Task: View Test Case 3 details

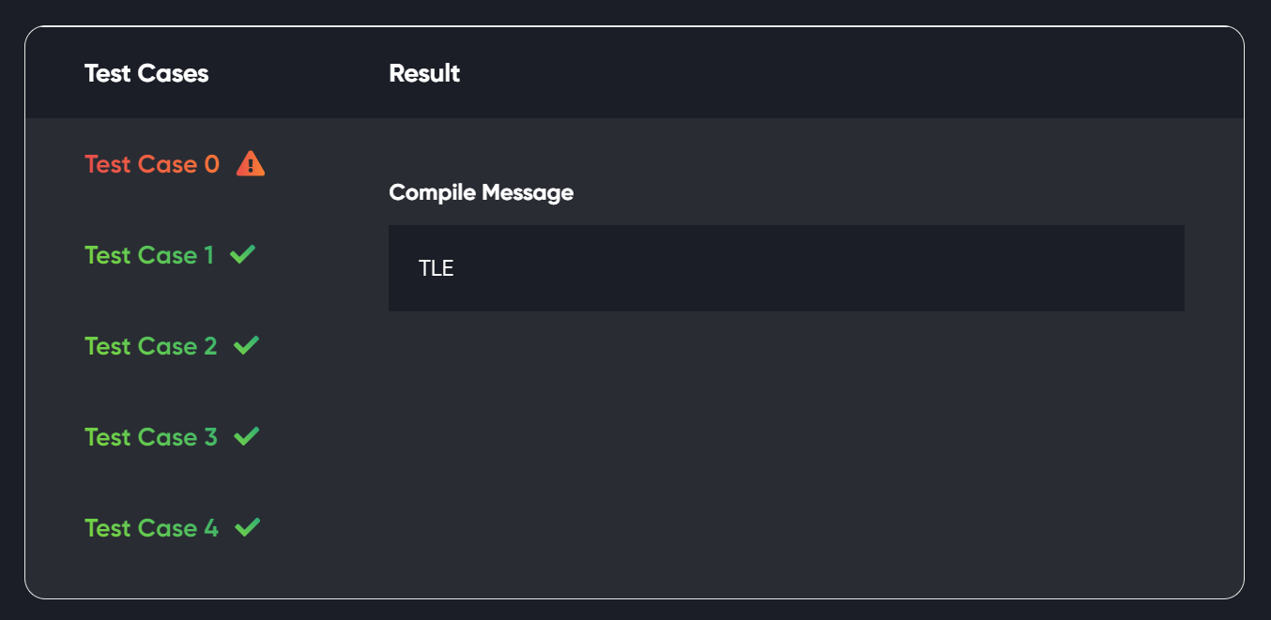Action: tap(151, 437)
